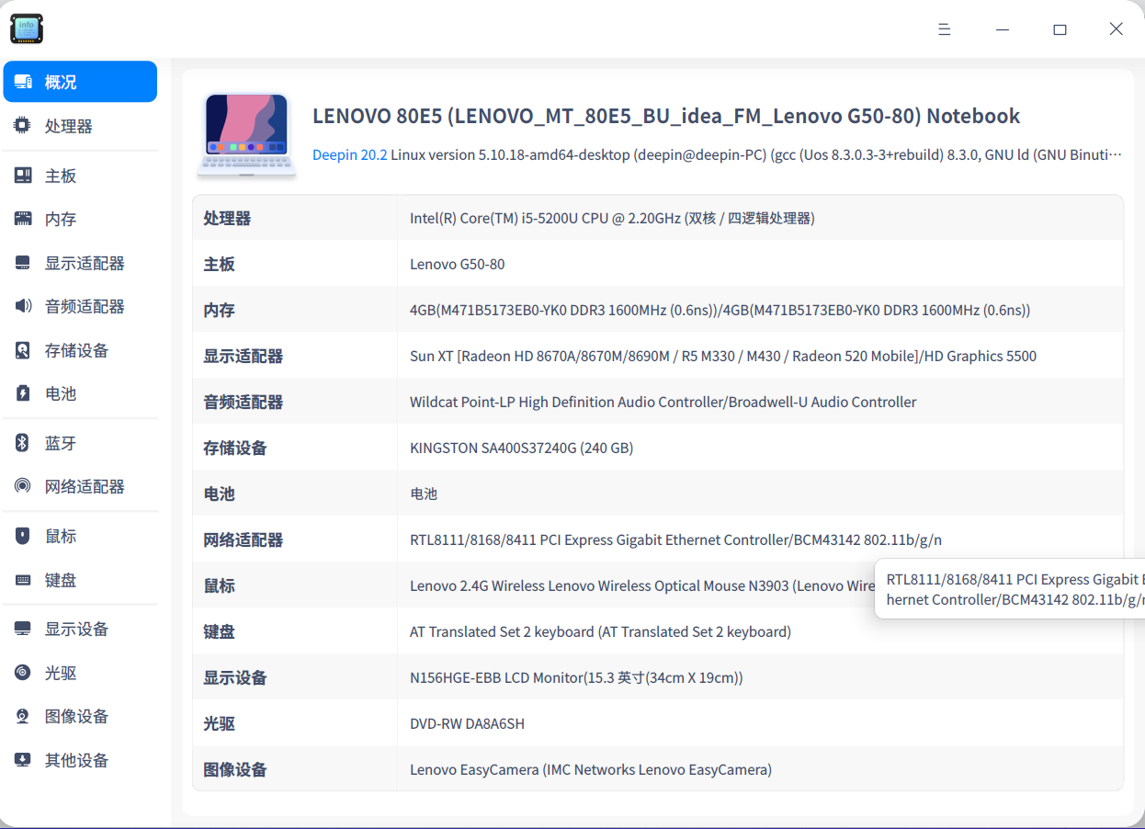The width and height of the screenshot is (1145, 829).
Task: Close the Device Manager window
Action: click(x=1116, y=29)
